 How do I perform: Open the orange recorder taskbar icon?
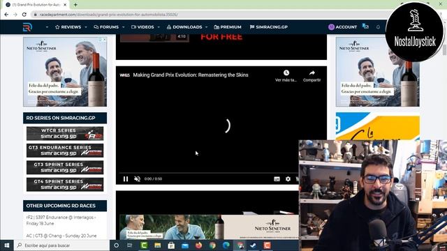click(267, 245)
